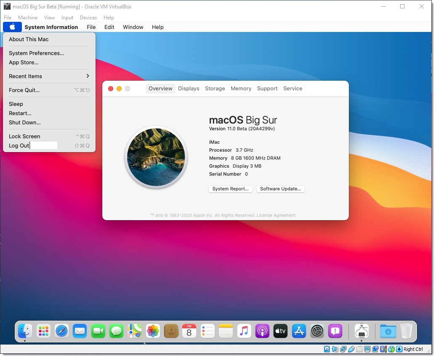The width and height of the screenshot is (436, 358).
Task: Open the Maps app in the Dock
Action: pyautogui.click(x=135, y=331)
